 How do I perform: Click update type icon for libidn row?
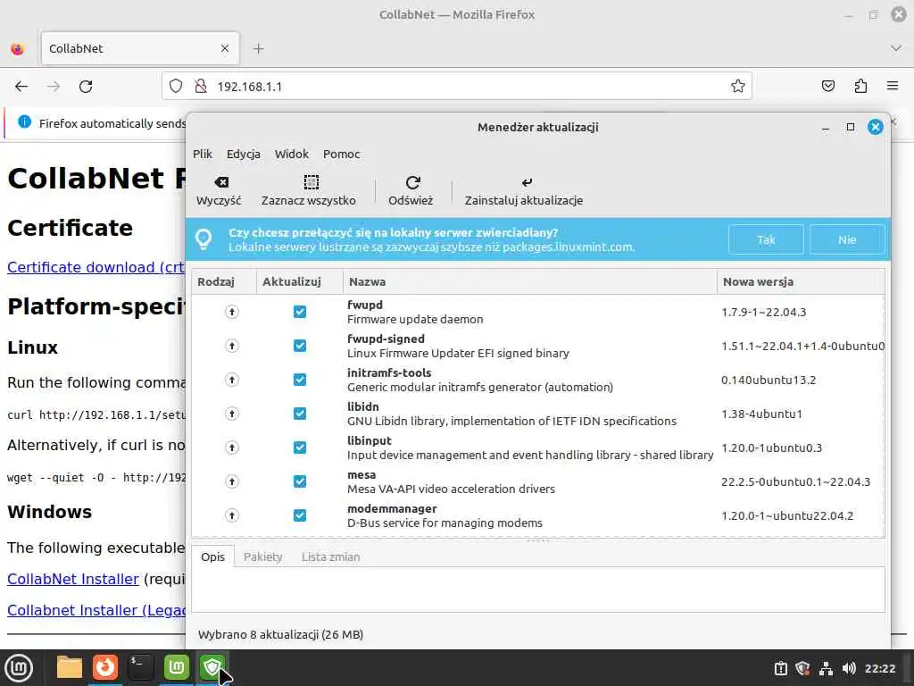click(x=232, y=414)
